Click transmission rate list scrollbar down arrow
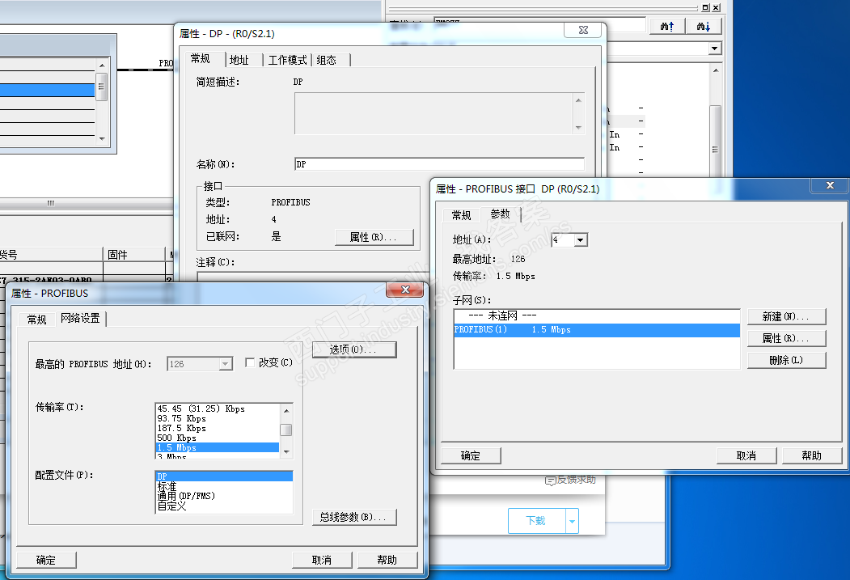 pos(286,451)
